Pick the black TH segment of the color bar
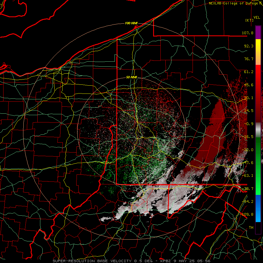The width and height of the screenshot is (263, 263). click(x=258, y=228)
